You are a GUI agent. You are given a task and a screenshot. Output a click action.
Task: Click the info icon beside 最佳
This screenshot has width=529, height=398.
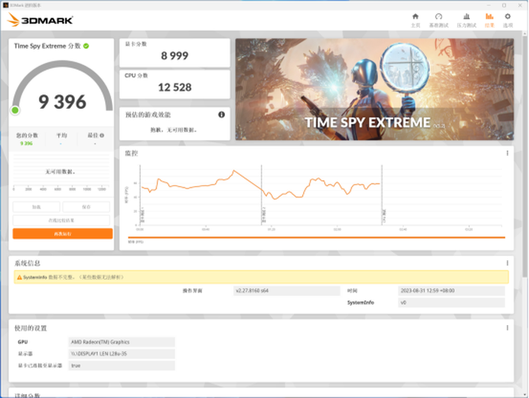pos(102,136)
